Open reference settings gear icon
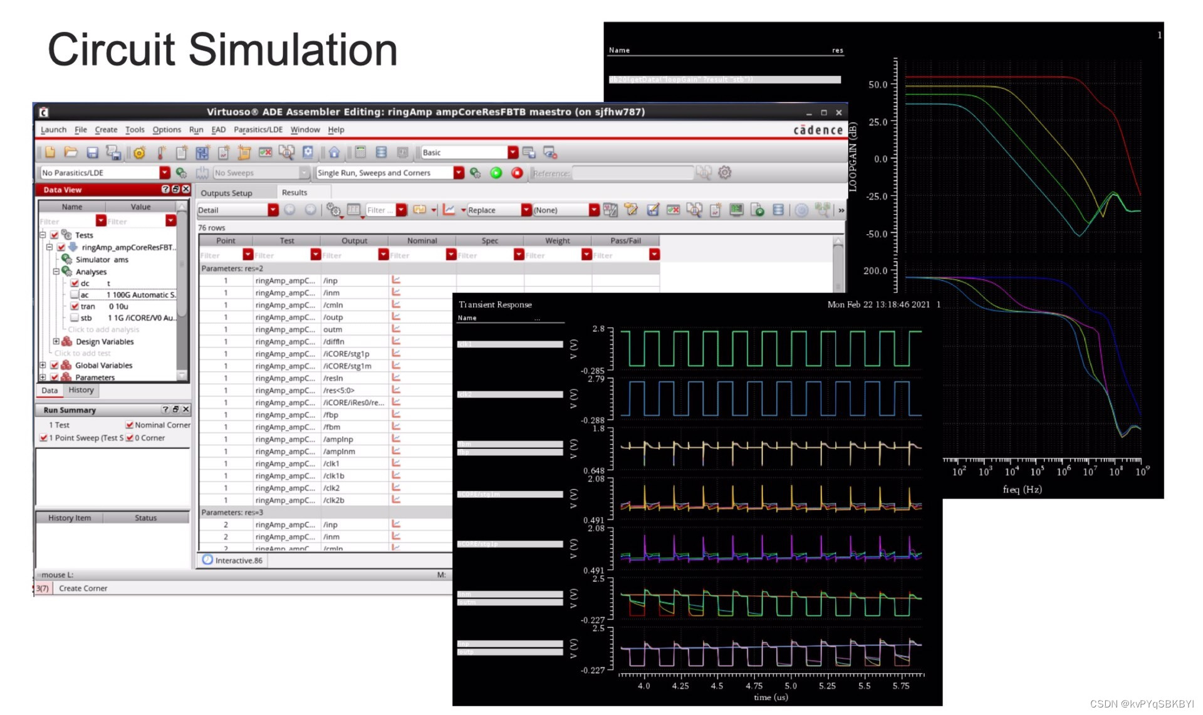Screen dimensions: 1203x715 point(725,172)
